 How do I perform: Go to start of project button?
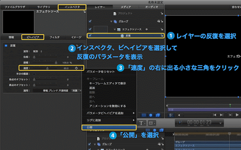click(215, 115)
